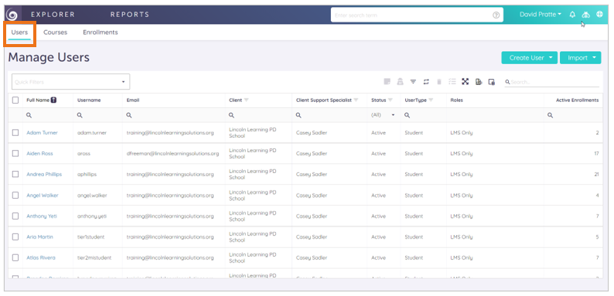This screenshot has height=296, width=614.
Task: Open Atlas Rivera's user profile link
Action: point(41,257)
